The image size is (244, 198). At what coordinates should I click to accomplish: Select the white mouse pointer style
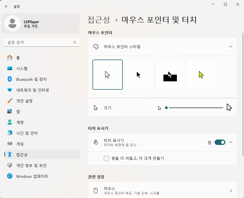click(108, 75)
